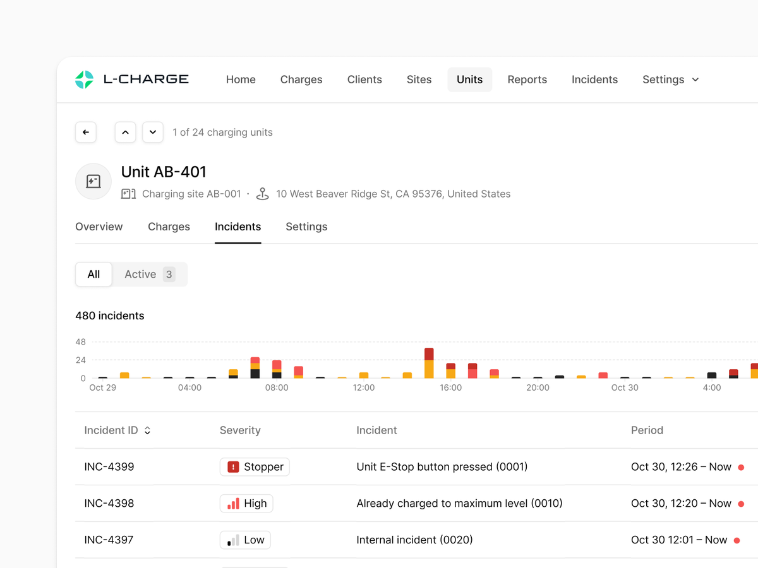Click the 12:00 chart axis label
The height and width of the screenshot is (568, 758).
tap(364, 388)
